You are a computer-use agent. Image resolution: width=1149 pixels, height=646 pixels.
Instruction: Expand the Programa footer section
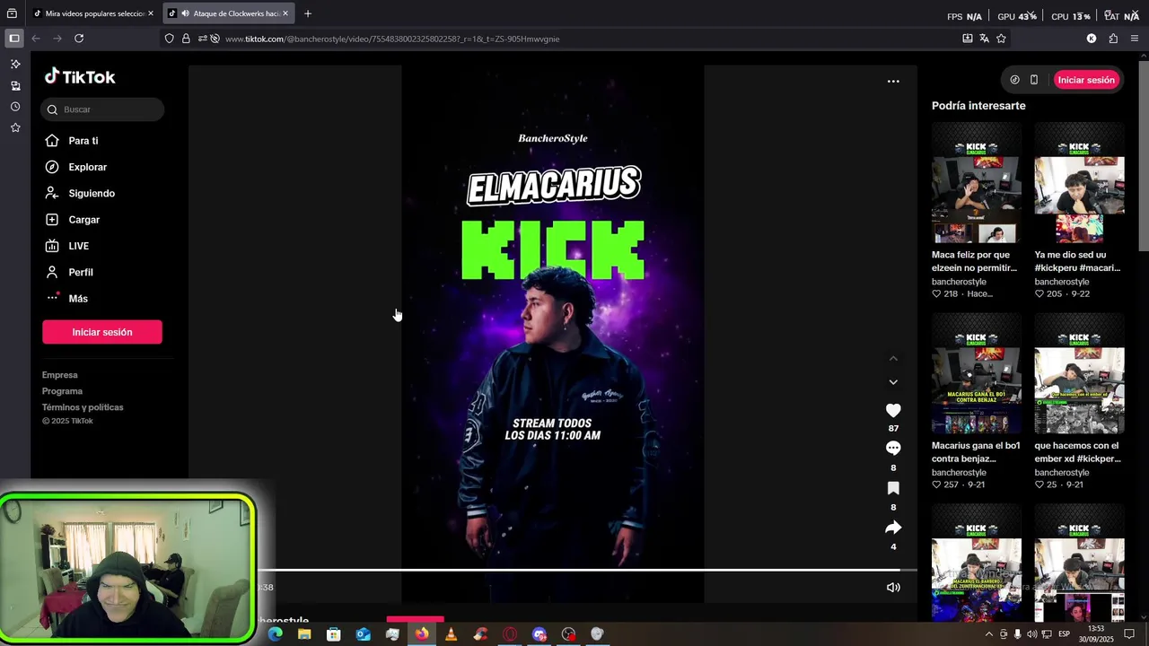click(x=62, y=391)
